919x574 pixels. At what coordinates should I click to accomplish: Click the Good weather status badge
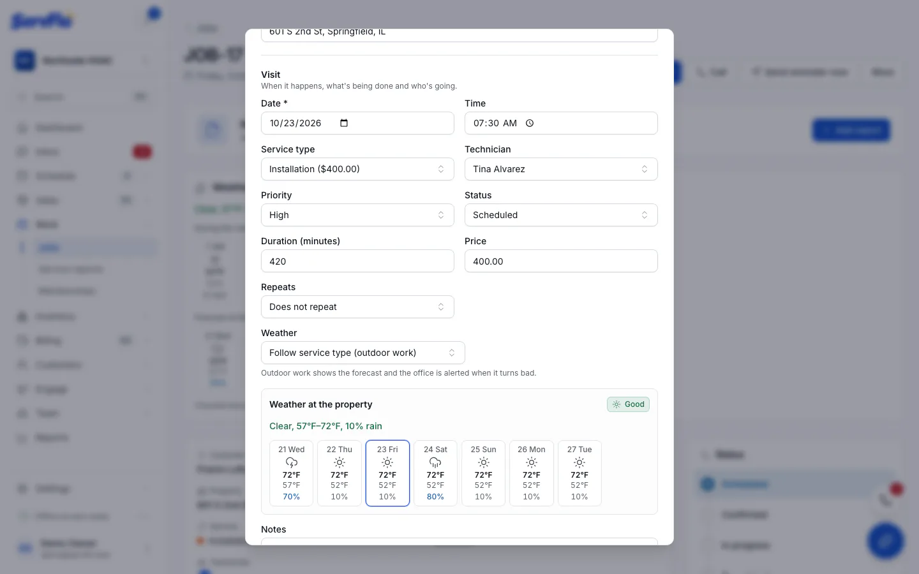point(628,404)
